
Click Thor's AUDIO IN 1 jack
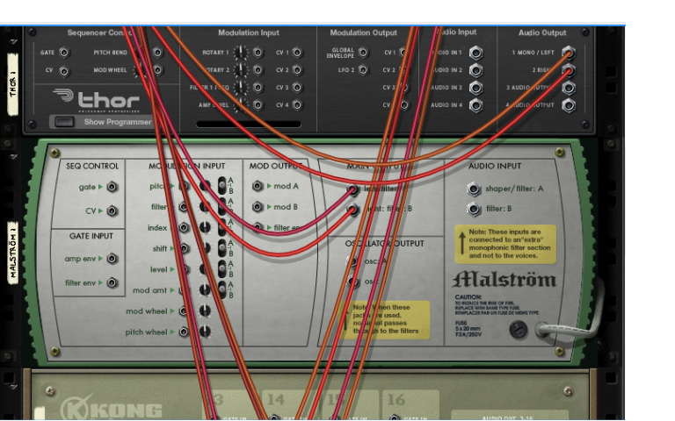[x=475, y=53]
